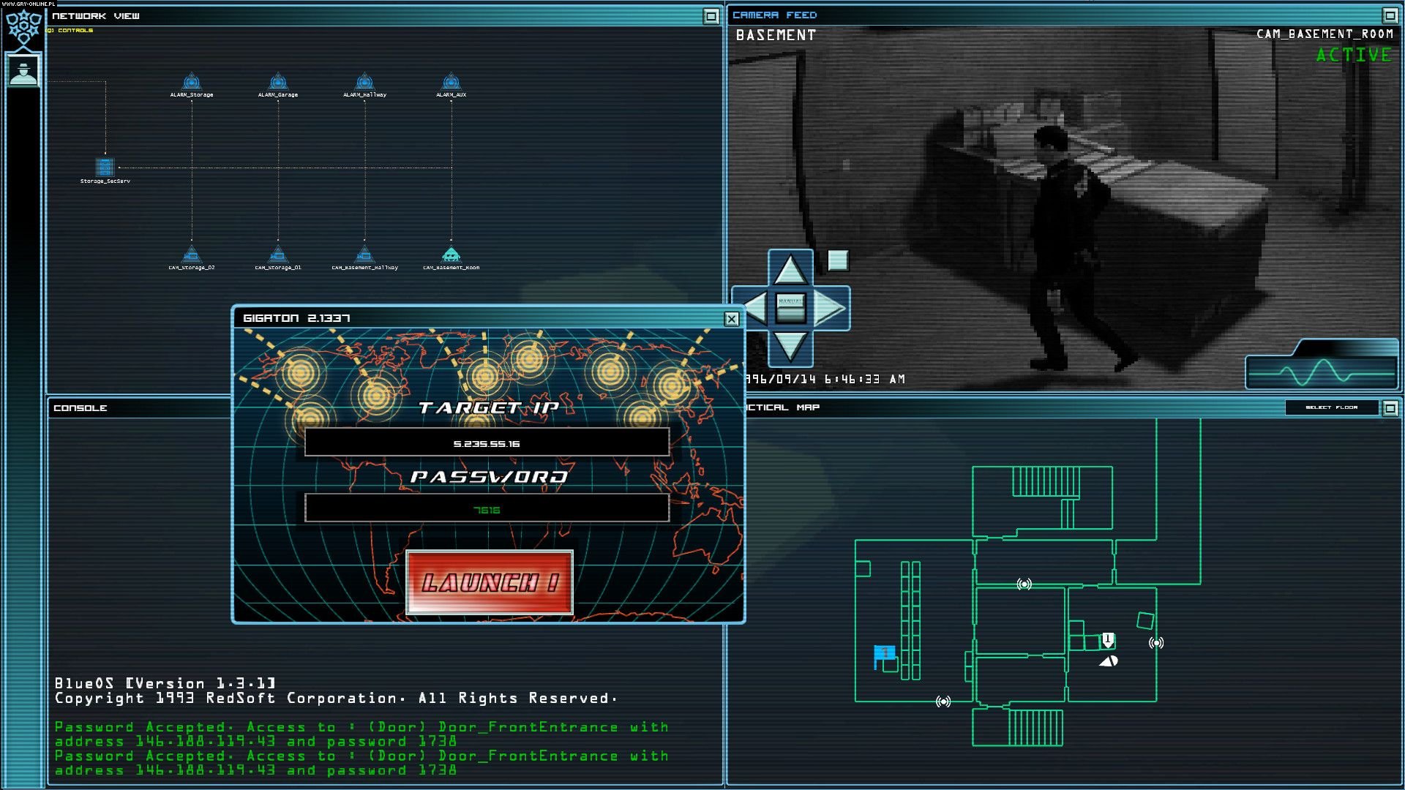Select the highlighted CAM_Basement_Room node

pyautogui.click(x=452, y=256)
